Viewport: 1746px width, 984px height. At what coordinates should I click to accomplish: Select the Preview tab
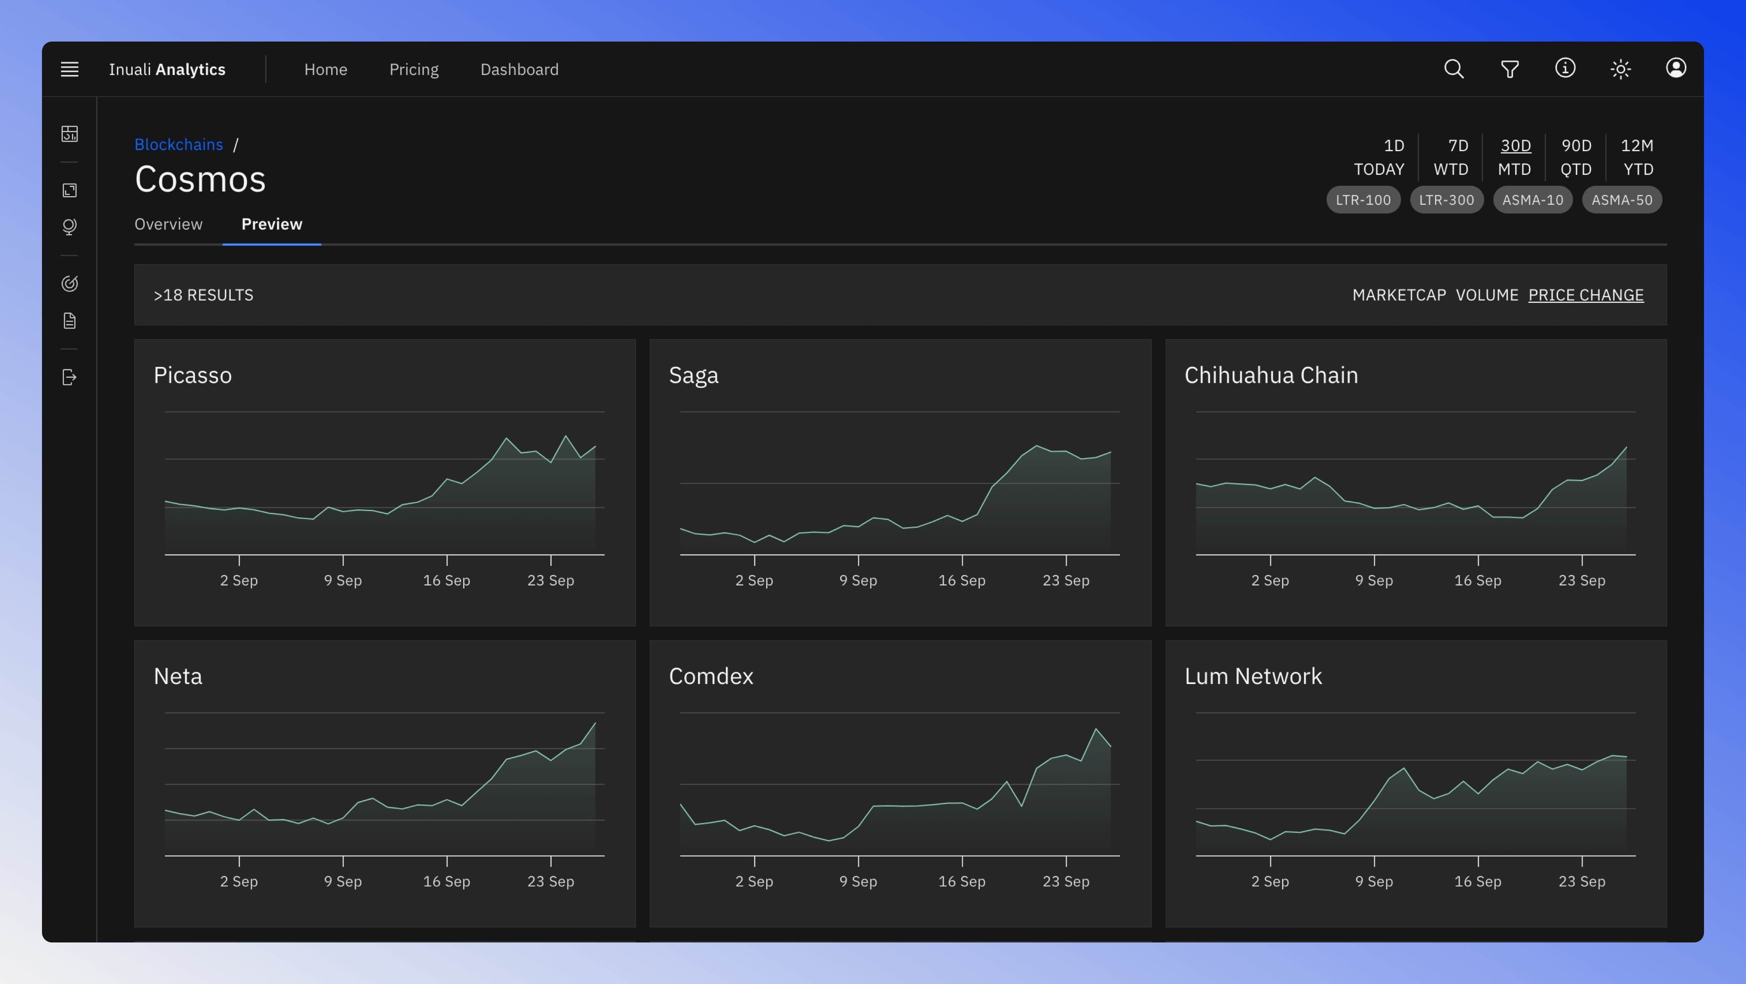[x=272, y=224]
